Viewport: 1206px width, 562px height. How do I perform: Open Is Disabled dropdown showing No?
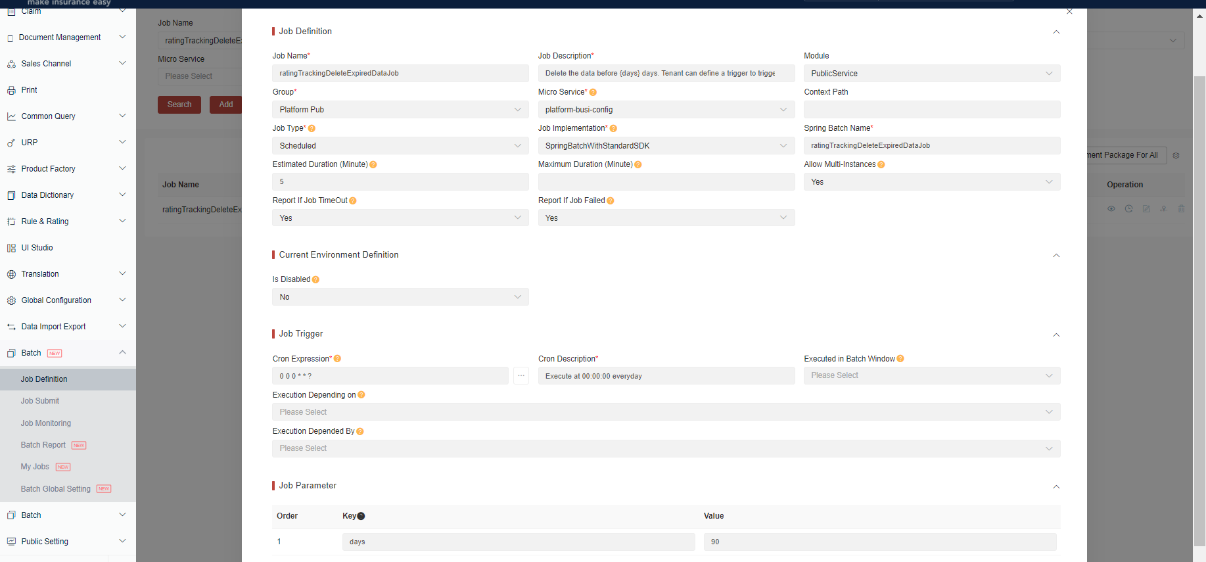400,297
